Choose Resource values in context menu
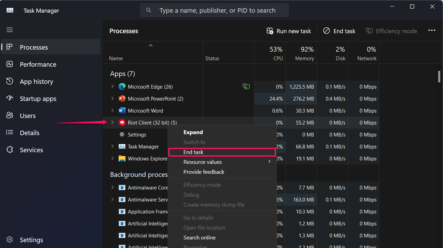 click(222, 162)
